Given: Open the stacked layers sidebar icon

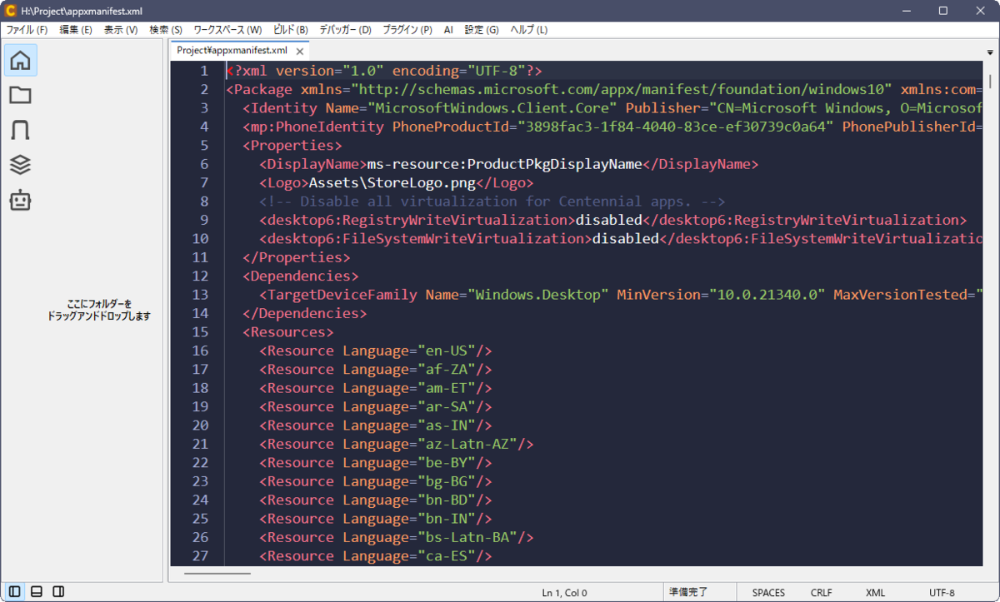Looking at the screenshot, I should (x=20, y=165).
